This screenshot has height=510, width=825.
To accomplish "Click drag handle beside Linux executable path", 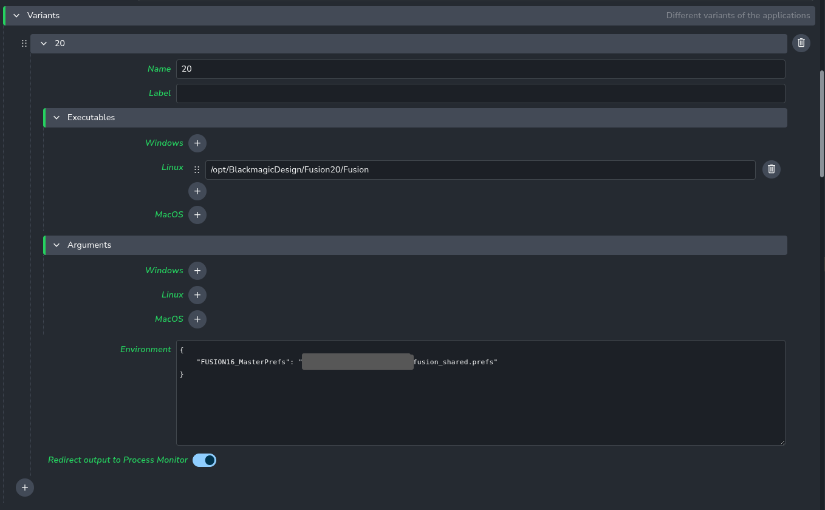I will coord(196,170).
